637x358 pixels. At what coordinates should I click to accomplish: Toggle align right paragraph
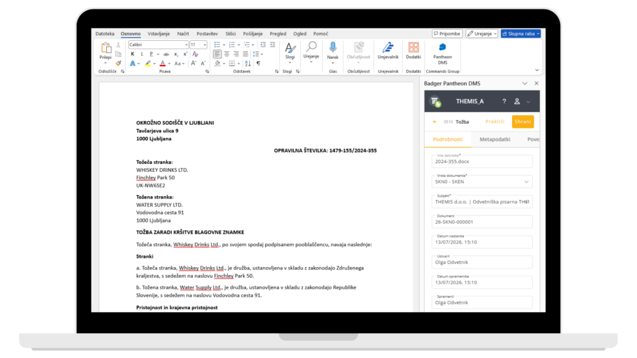tap(236, 54)
